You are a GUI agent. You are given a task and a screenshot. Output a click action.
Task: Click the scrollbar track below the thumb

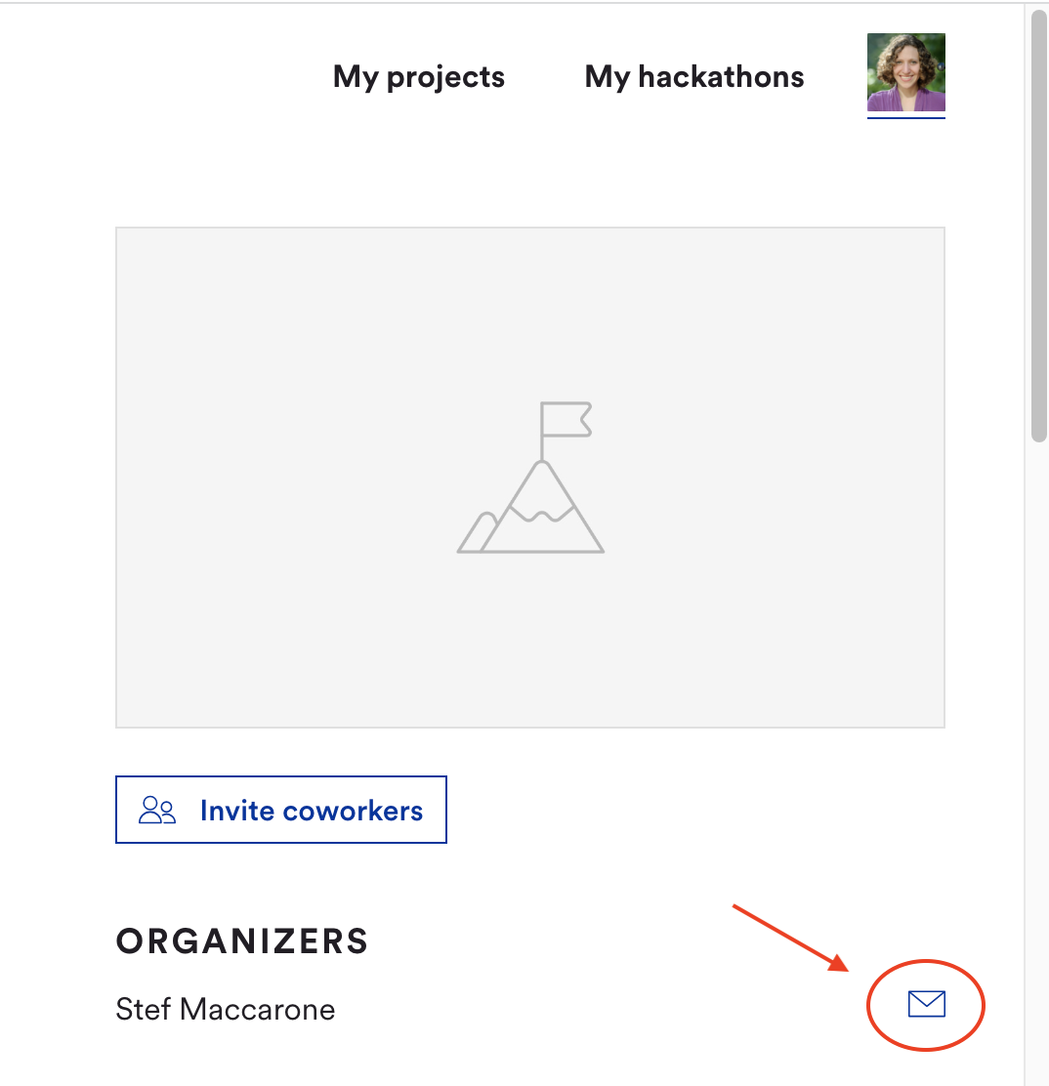(x=1038, y=762)
